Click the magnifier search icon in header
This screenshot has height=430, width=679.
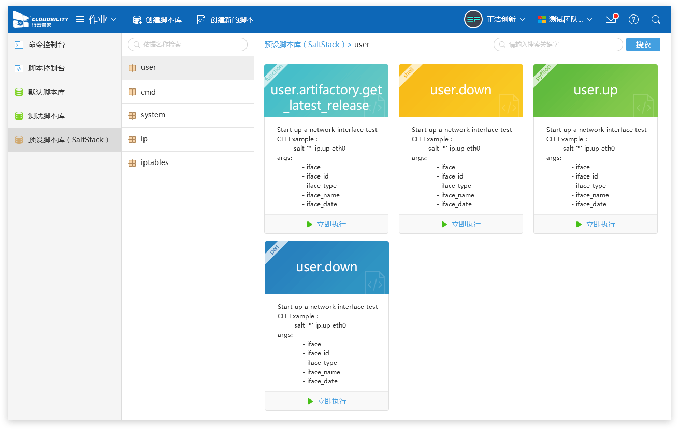point(656,19)
